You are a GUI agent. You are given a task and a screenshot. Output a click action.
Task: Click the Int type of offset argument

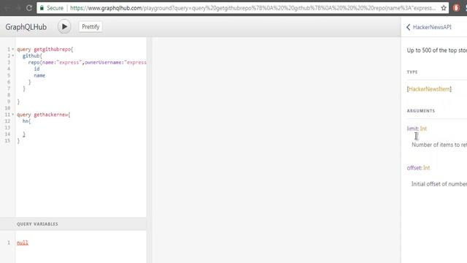(426, 167)
